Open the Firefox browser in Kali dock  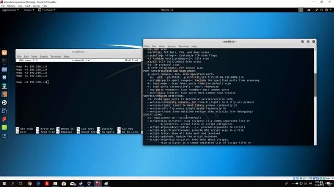4,52
